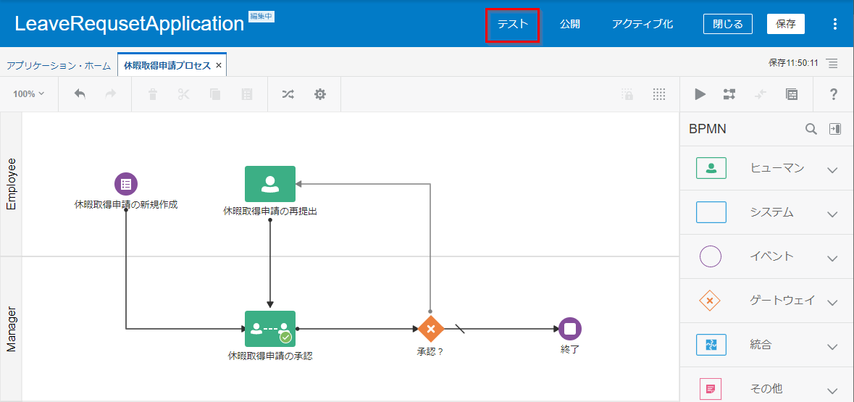
Task: Open the 100% zoom dropdown
Action: 29,94
